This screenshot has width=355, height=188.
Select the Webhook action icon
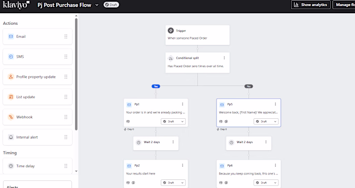pos(11,117)
